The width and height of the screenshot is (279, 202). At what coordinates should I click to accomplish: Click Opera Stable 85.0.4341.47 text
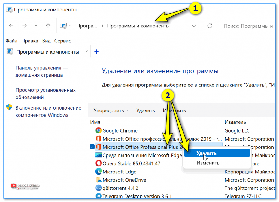131,164
